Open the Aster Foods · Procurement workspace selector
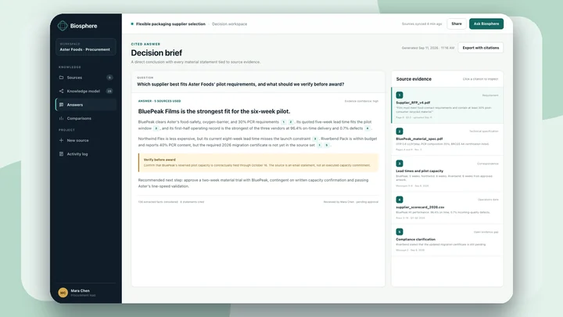 pos(86,47)
